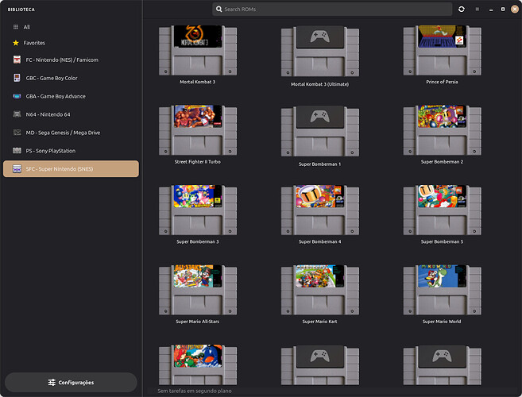Click the grey stop square icon

pyautogui.click(x=477, y=10)
